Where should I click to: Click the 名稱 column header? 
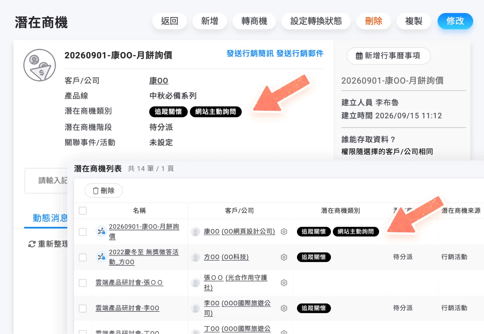click(x=139, y=211)
